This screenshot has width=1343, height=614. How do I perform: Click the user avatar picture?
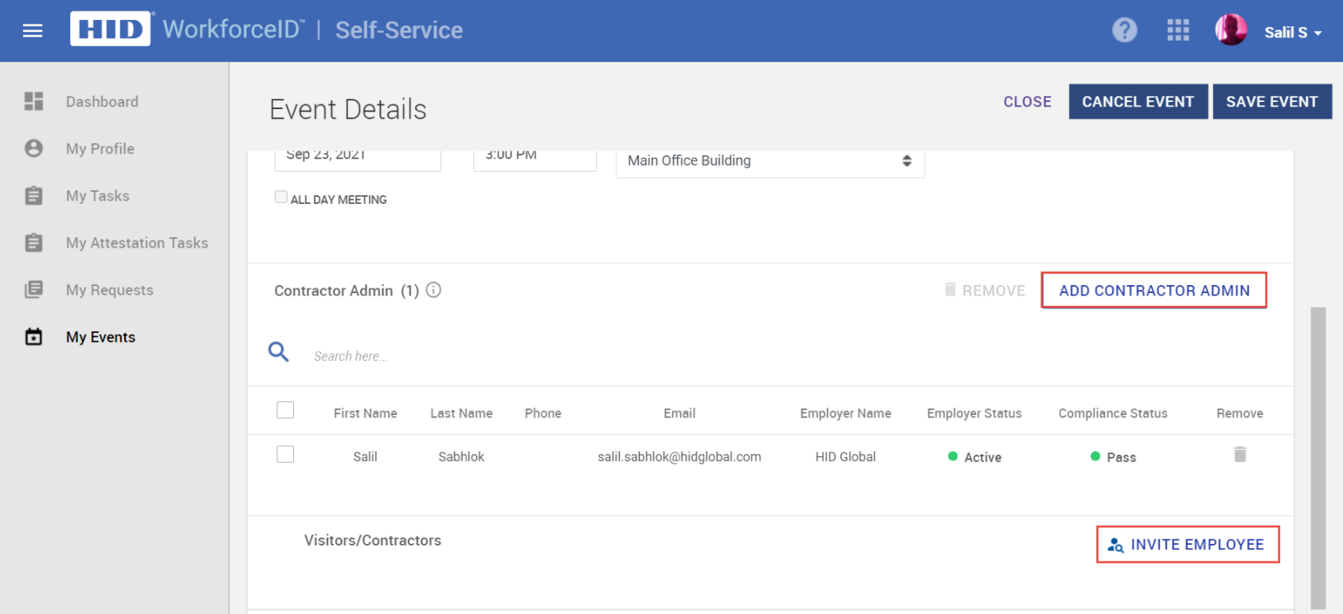pyautogui.click(x=1231, y=30)
